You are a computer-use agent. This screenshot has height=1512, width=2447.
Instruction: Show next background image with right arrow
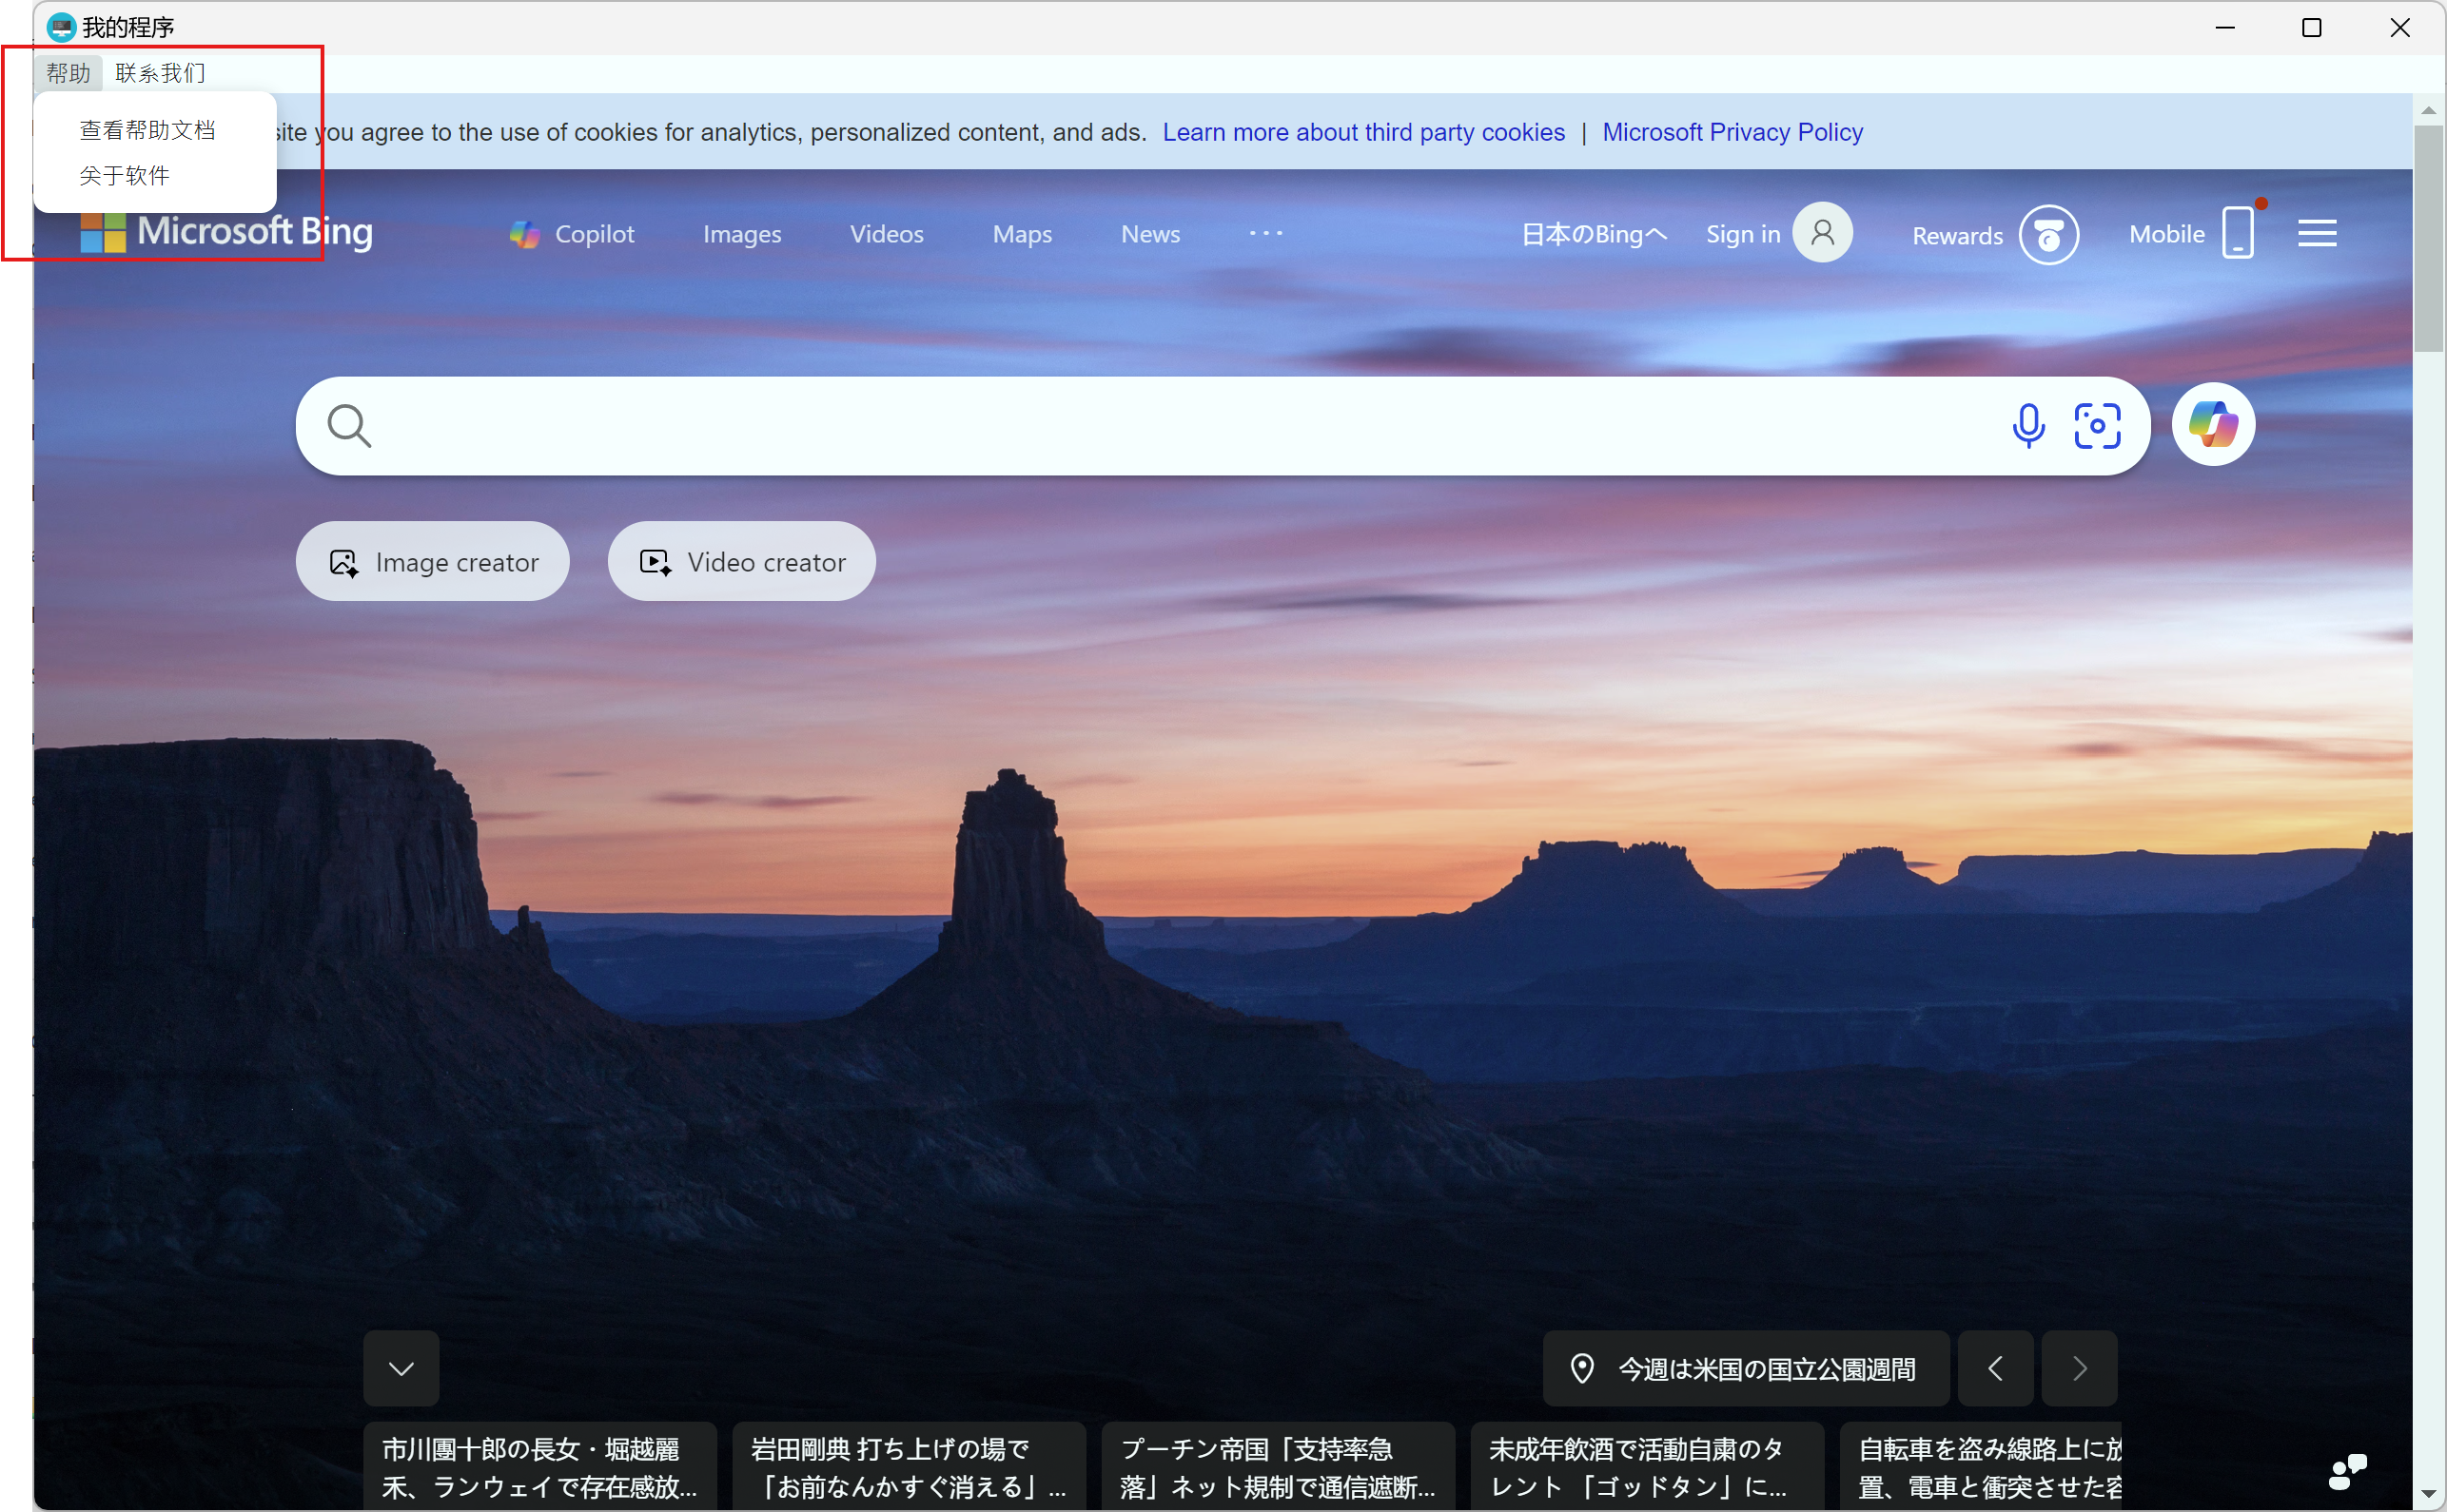pos(2079,1368)
